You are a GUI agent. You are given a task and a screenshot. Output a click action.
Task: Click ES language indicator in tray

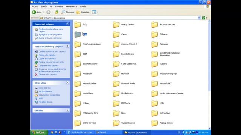point(179,132)
